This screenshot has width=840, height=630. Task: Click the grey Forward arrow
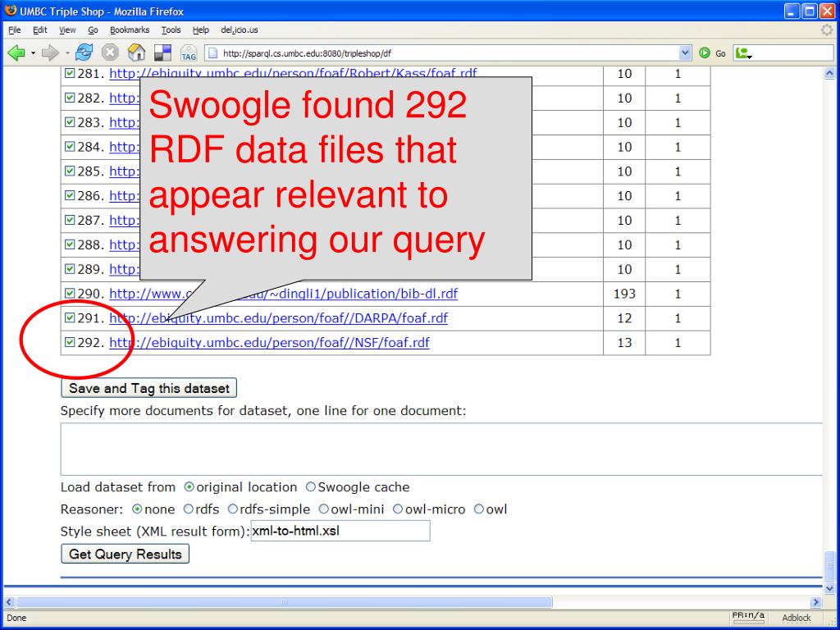[50, 52]
